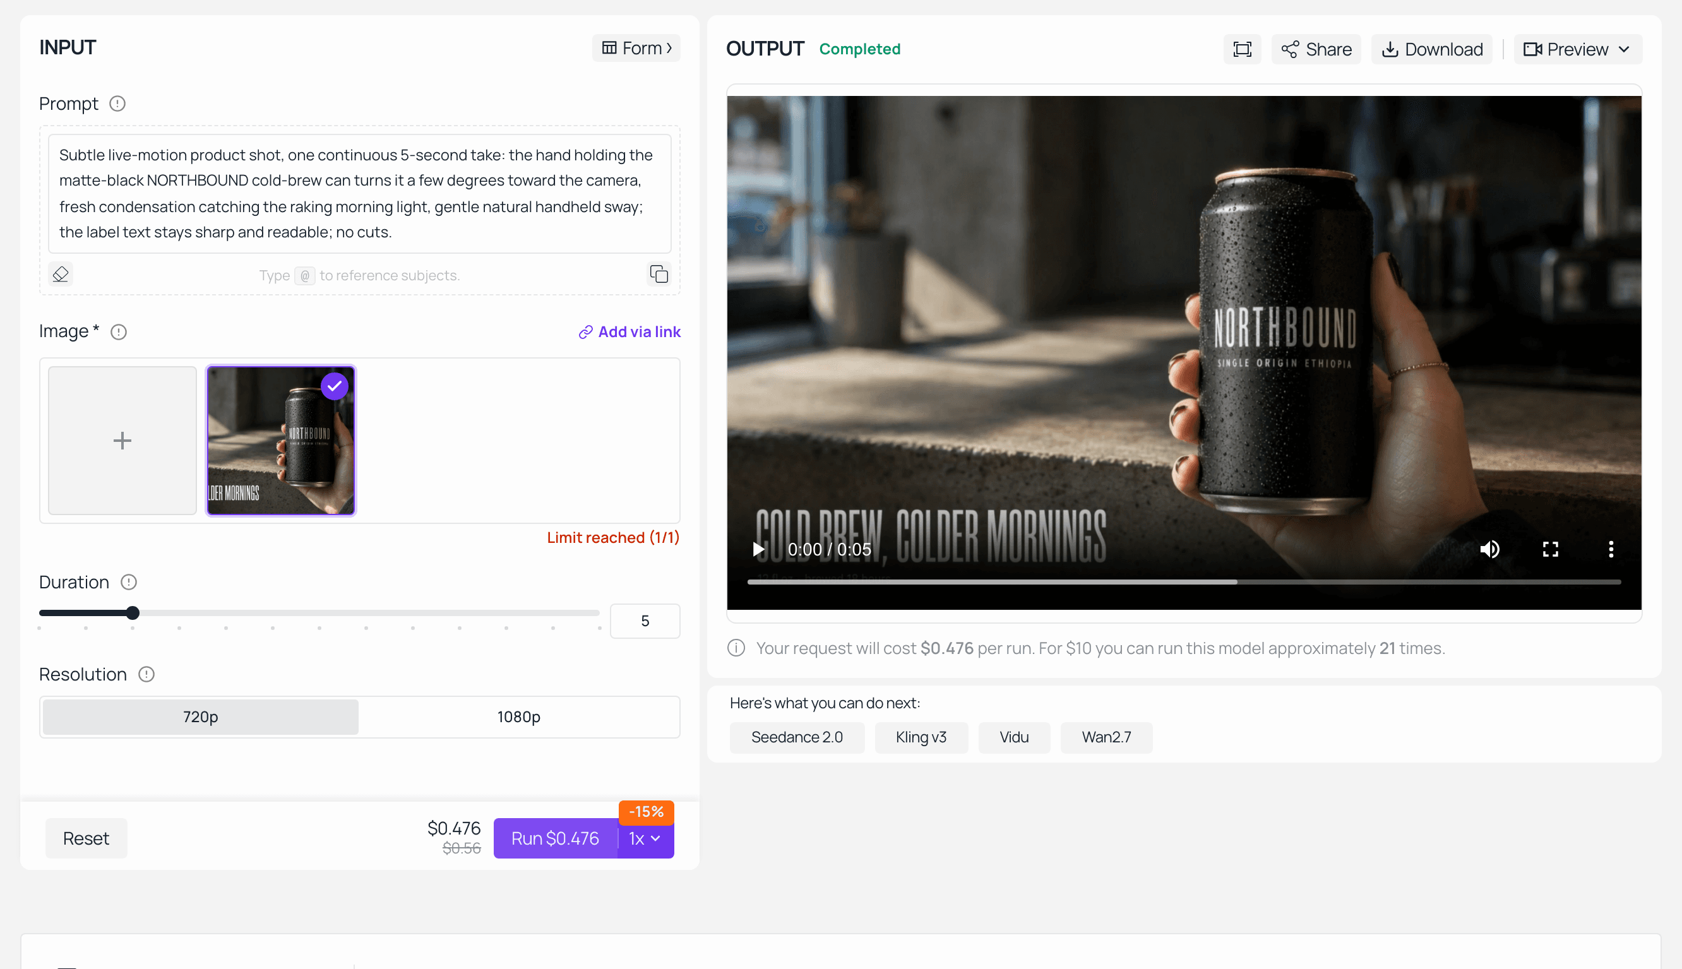Click the Limit reached (1/1) text
Screen dimensions: 1682x969
pyautogui.click(x=613, y=538)
